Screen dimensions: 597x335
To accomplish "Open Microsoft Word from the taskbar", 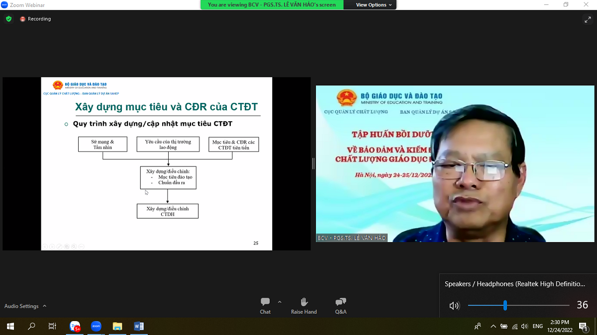I will (139, 327).
